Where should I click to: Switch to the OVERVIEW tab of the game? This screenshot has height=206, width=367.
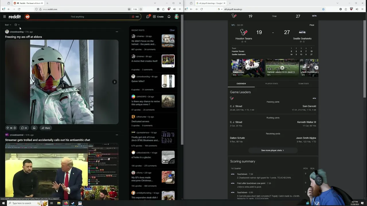[241, 84]
